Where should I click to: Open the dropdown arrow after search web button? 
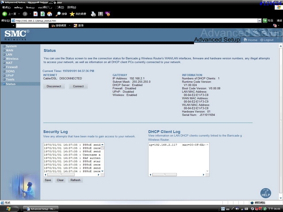(x=69, y=26)
